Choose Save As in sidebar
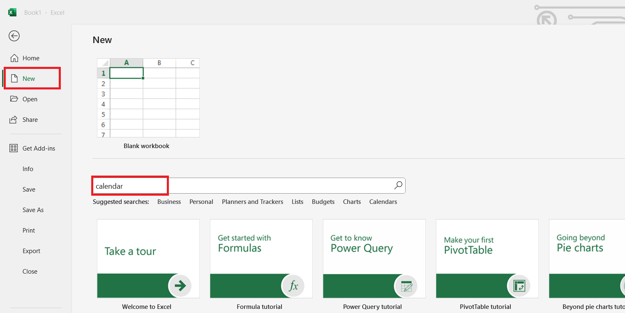This screenshot has width=625, height=313. tap(33, 210)
